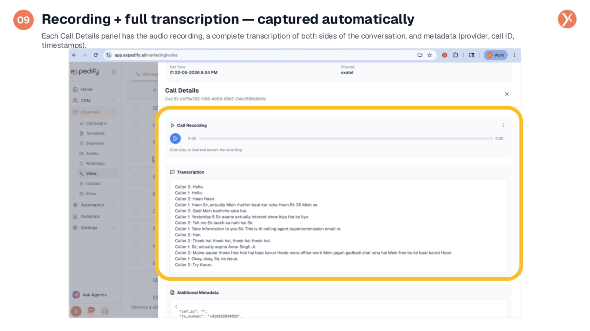Click the headset icon at sidebar bottom
The height and width of the screenshot is (331, 590).
point(105,312)
